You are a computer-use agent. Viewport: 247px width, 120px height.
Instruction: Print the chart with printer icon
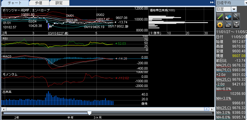[x=236, y=25]
